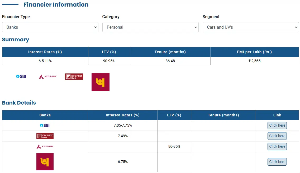Click the 'Click here' button in the IDFC First row
This screenshot has height=173, width=300.
tap(277, 136)
